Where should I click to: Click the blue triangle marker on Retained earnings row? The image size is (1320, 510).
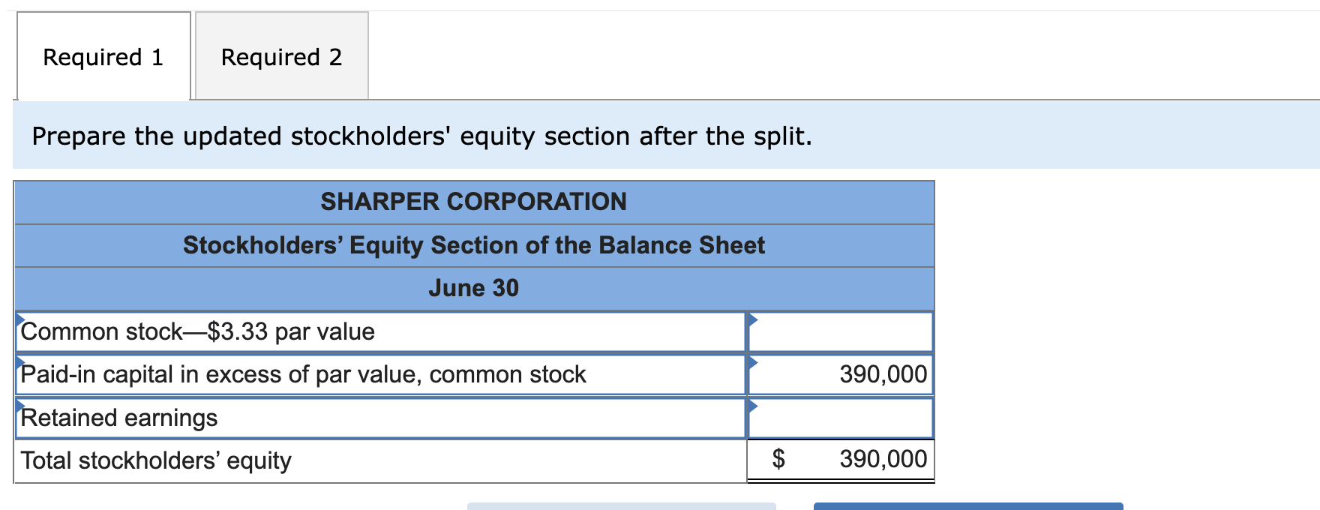click(x=20, y=405)
